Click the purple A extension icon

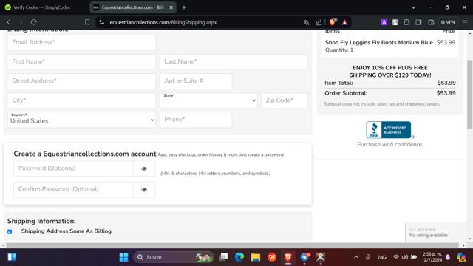tap(384, 22)
